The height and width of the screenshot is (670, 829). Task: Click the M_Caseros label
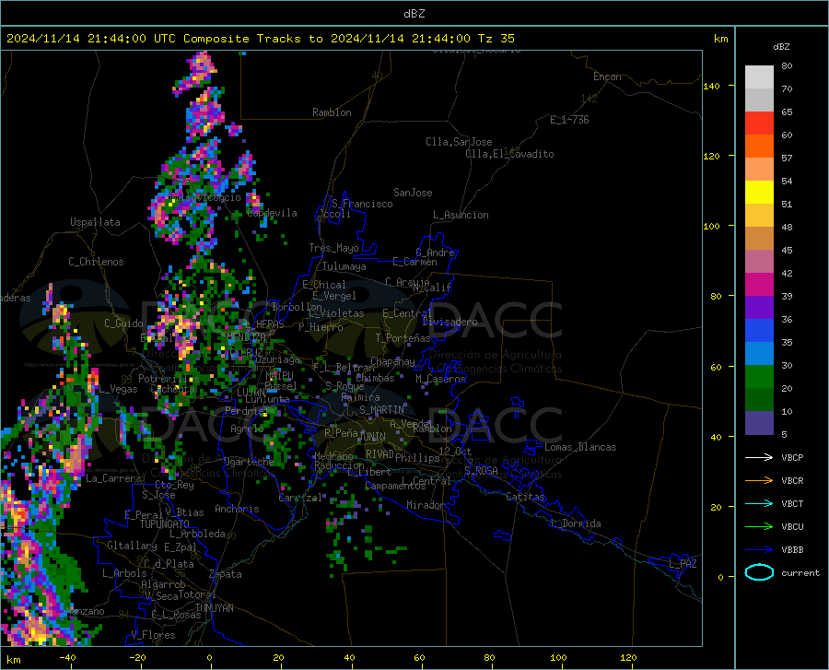click(440, 379)
